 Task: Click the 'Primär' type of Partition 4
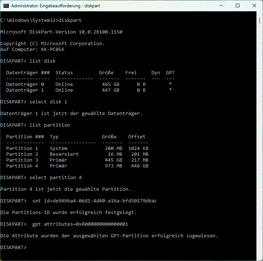[58, 166]
